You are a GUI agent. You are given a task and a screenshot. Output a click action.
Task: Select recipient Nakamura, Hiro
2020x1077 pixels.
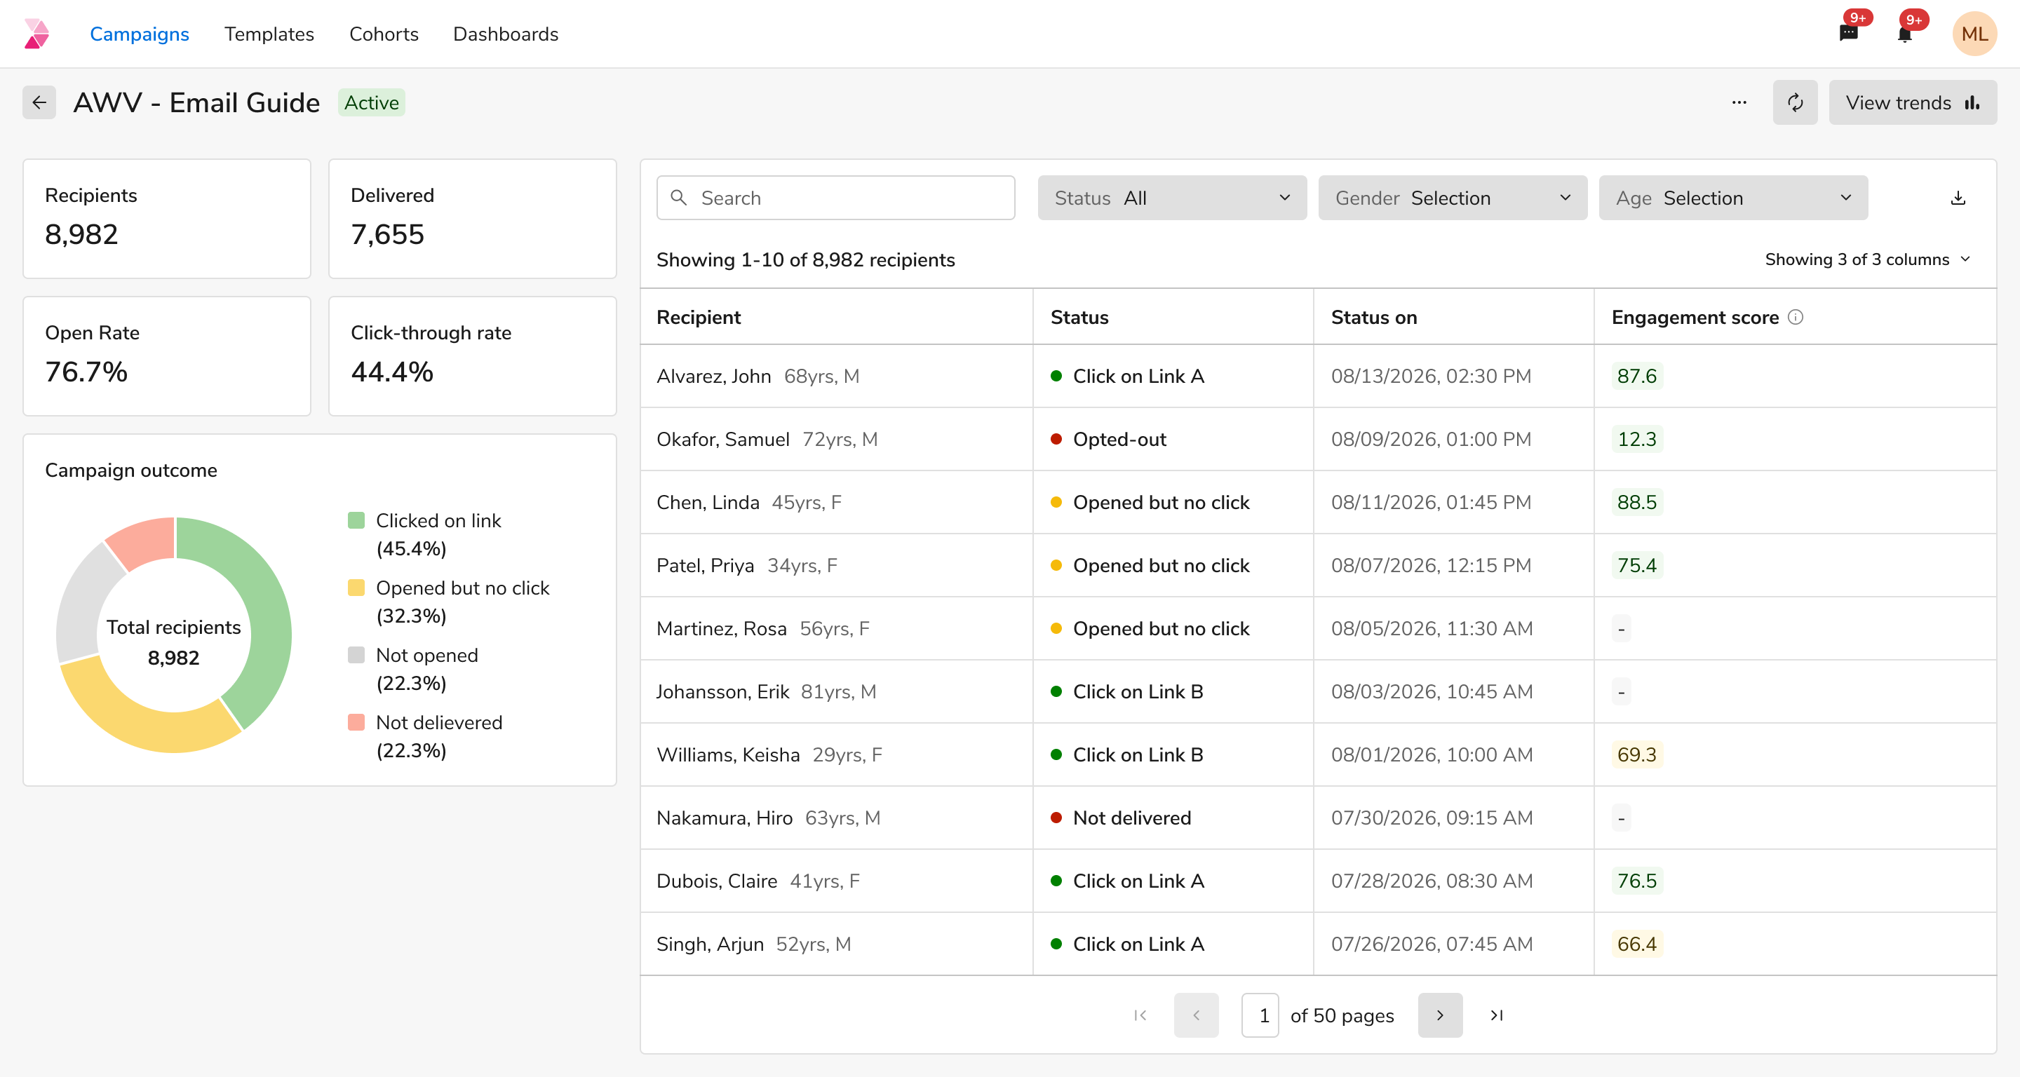(x=725, y=818)
